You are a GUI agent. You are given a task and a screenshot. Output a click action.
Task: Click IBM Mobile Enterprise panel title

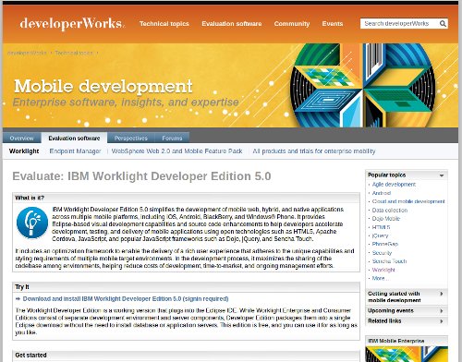coord(396,341)
